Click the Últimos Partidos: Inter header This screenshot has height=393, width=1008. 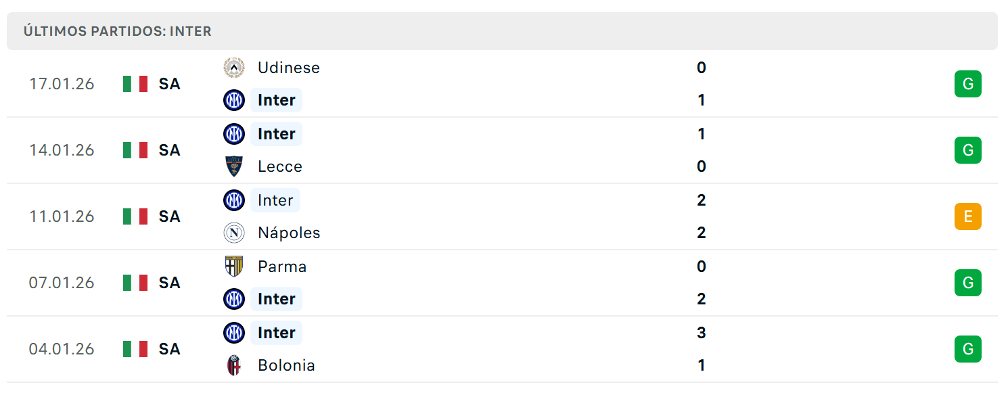tap(118, 31)
